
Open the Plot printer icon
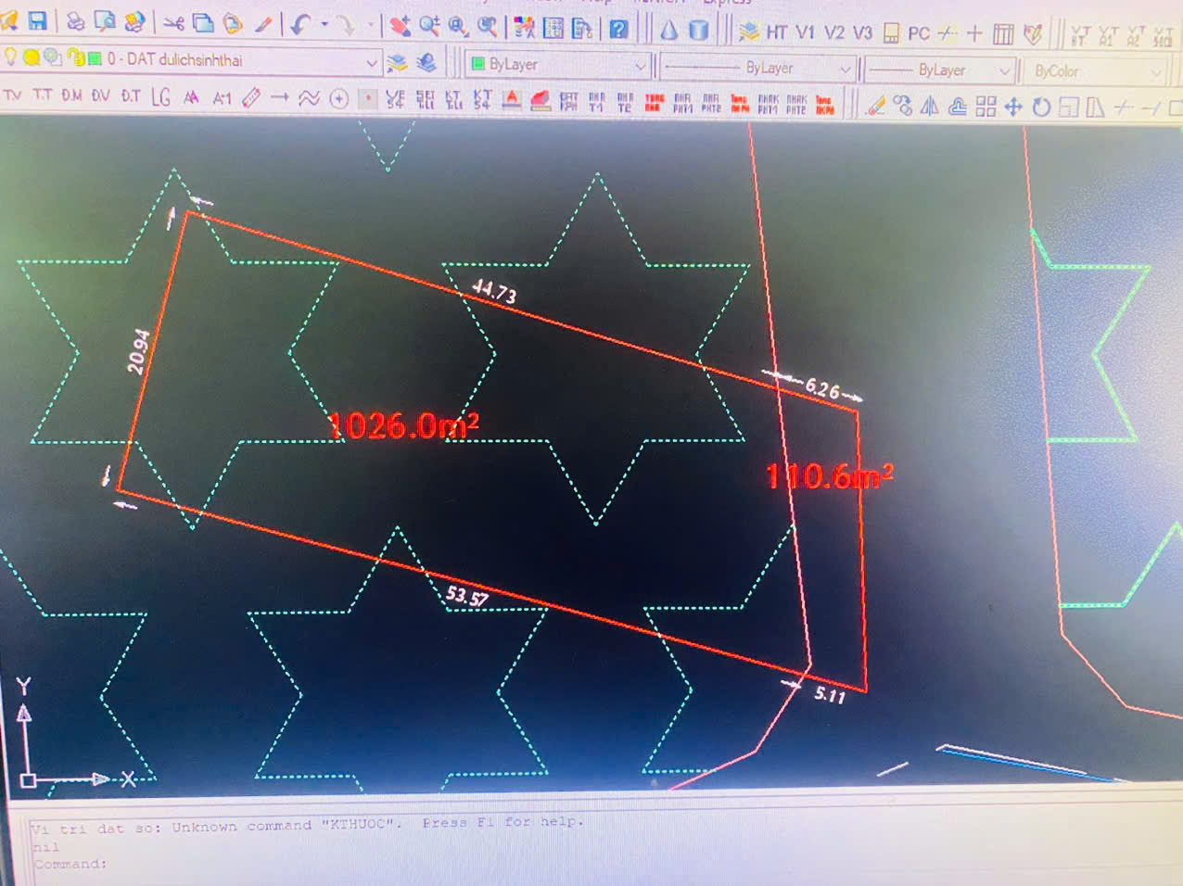tap(76, 22)
